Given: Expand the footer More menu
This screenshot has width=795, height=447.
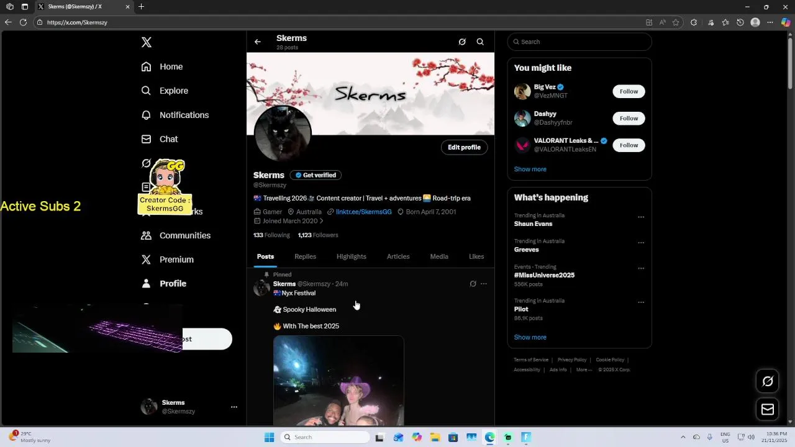Looking at the screenshot, I should point(584,370).
